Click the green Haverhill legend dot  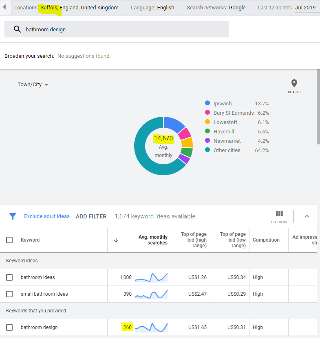[207, 131]
